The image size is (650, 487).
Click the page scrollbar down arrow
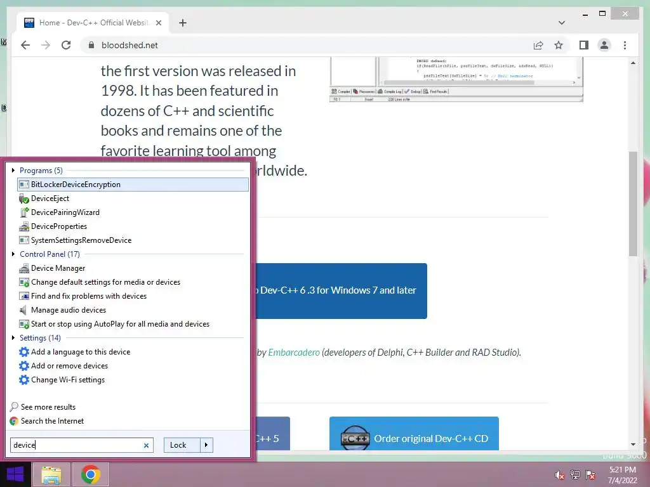click(x=633, y=445)
